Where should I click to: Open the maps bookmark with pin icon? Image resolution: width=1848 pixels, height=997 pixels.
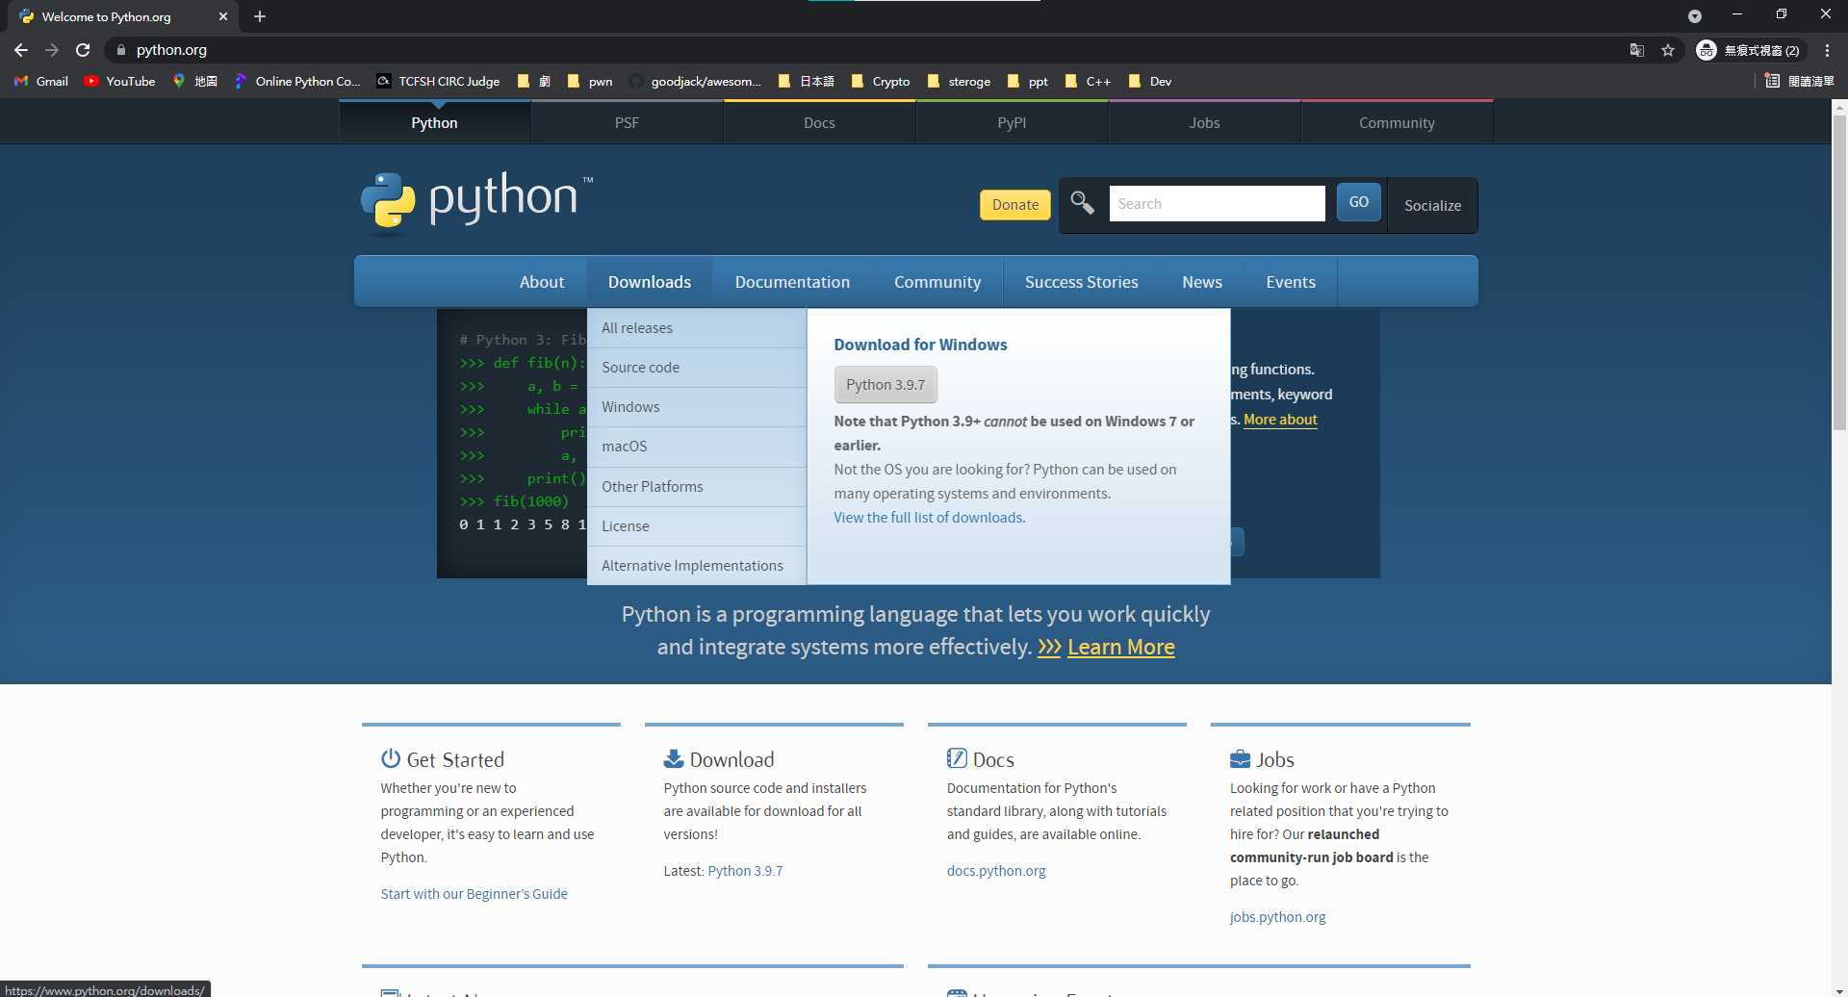195,82
